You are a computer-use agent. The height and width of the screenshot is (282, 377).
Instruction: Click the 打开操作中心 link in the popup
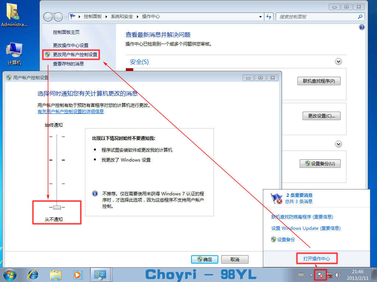[317, 258]
